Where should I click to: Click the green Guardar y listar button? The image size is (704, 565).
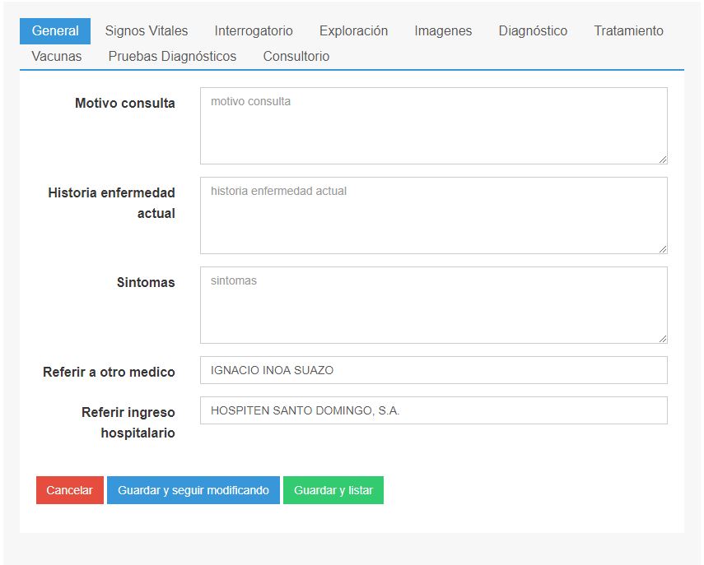(333, 490)
